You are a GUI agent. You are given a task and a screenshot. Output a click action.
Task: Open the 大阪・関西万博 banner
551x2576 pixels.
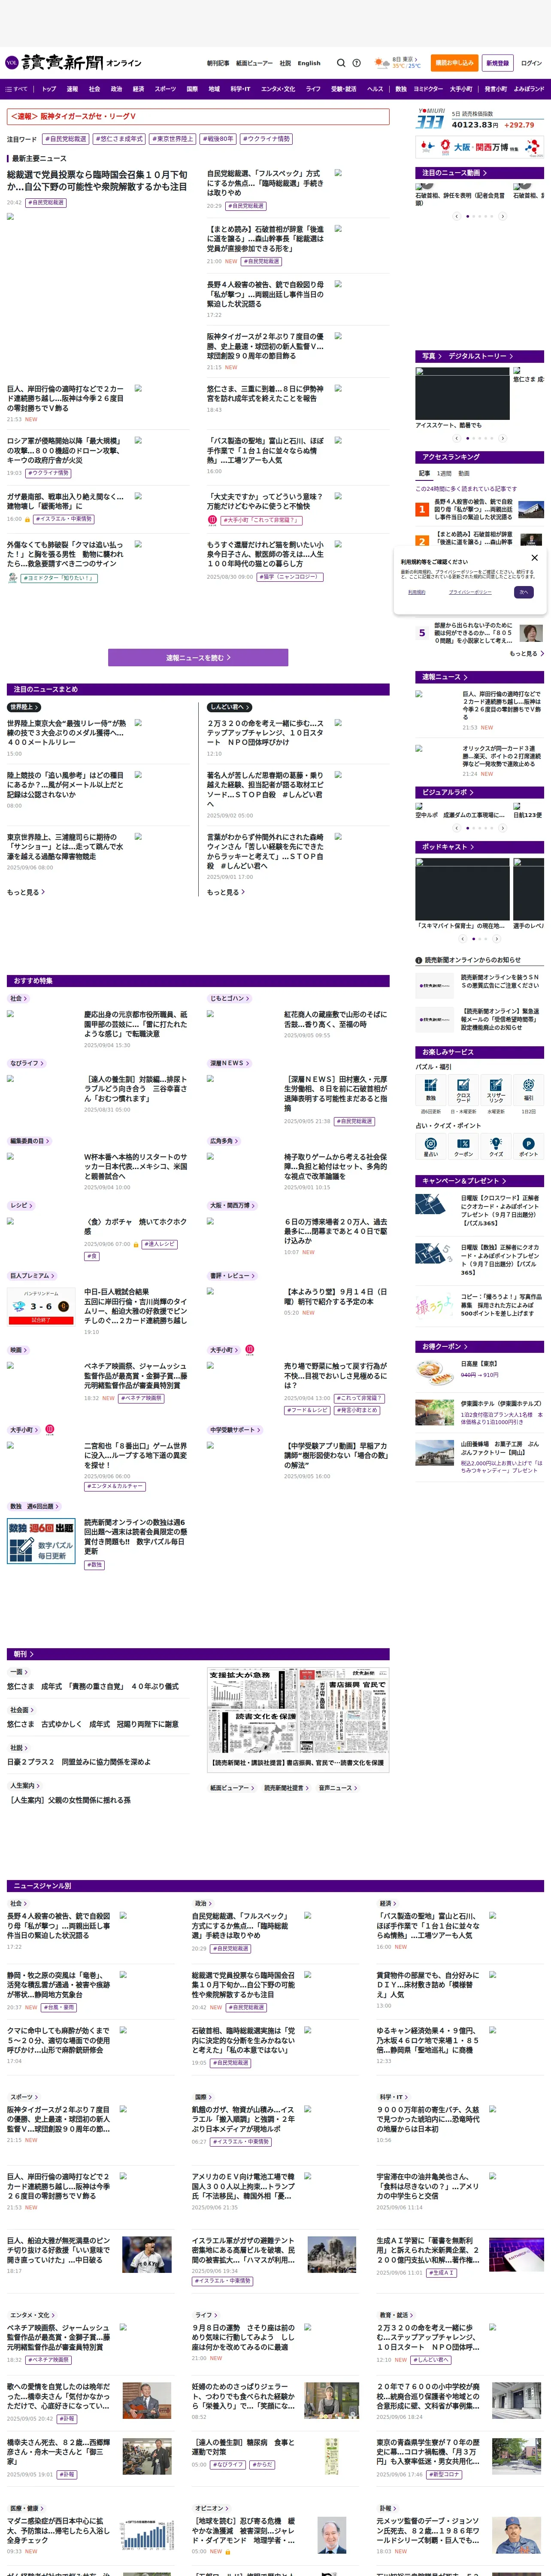pyautogui.click(x=480, y=147)
